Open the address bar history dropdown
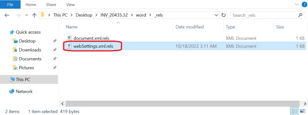Image resolution: width=308 pixels, height=115 pixels. coord(216,15)
